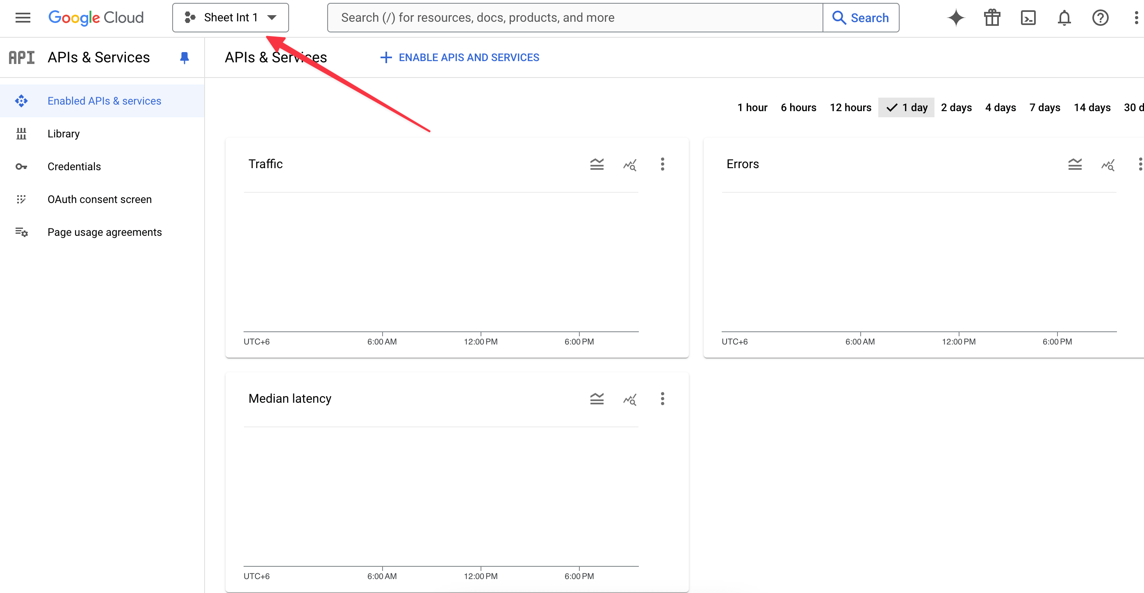Activate Cloud Shell terminal icon
Screen dimensions: 1144x593
click(1028, 18)
